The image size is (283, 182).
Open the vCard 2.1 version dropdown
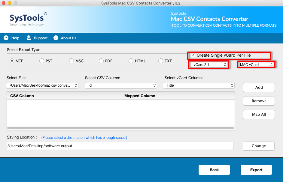pyautogui.click(x=208, y=64)
